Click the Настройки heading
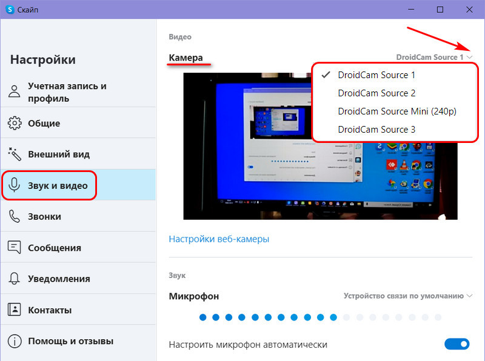The height and width of the screenshot is (361, 485). coord(42,59)
